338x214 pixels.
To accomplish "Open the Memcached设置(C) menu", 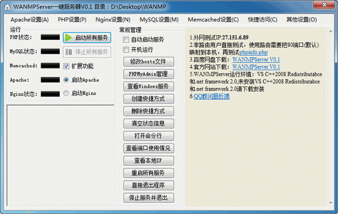I will [213, 20].
